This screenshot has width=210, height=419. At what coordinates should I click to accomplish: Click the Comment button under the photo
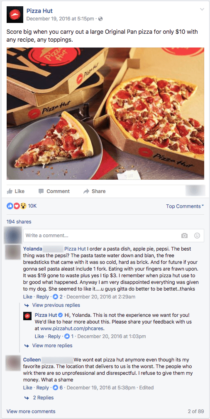[54, 191]
